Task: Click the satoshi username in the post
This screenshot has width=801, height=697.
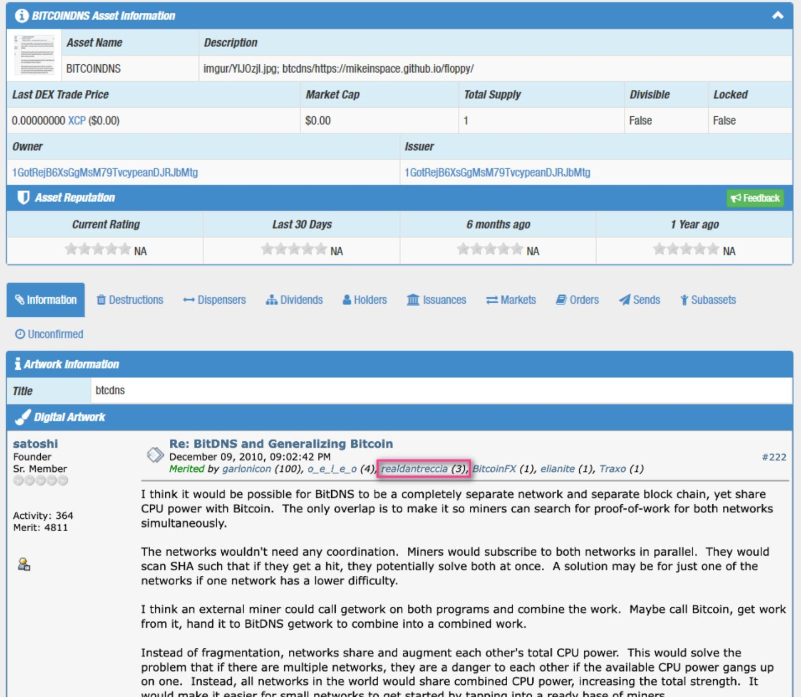Action: [35, 443]
